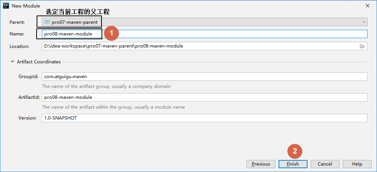Click the GroupId field containing com.atguigu.maven
This screenshot has width=377, height=172.
click(204, 77)
